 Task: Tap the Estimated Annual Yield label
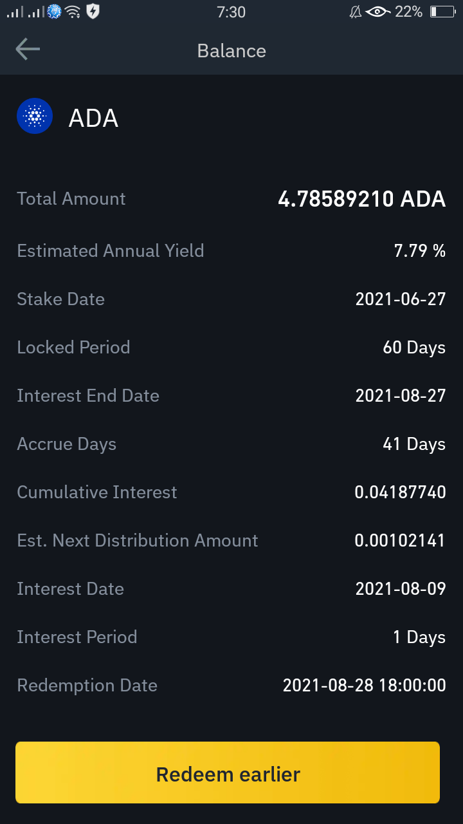111,250
